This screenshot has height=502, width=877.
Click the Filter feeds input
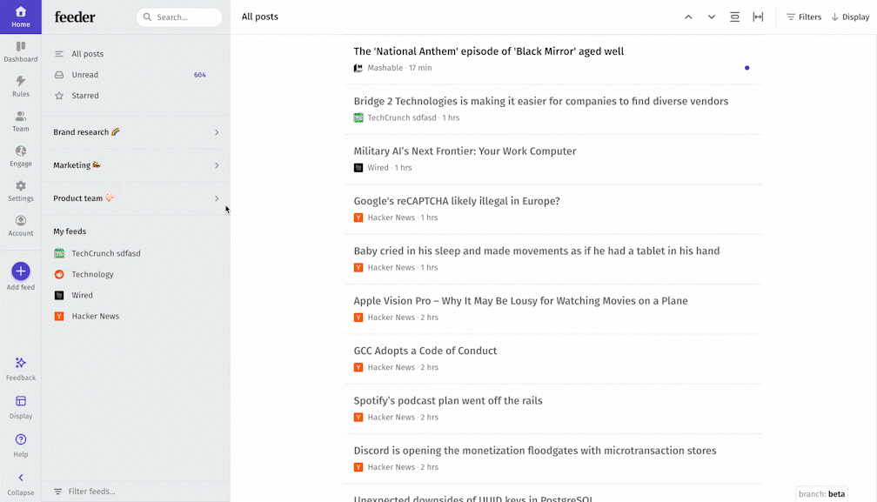[136, 492]
